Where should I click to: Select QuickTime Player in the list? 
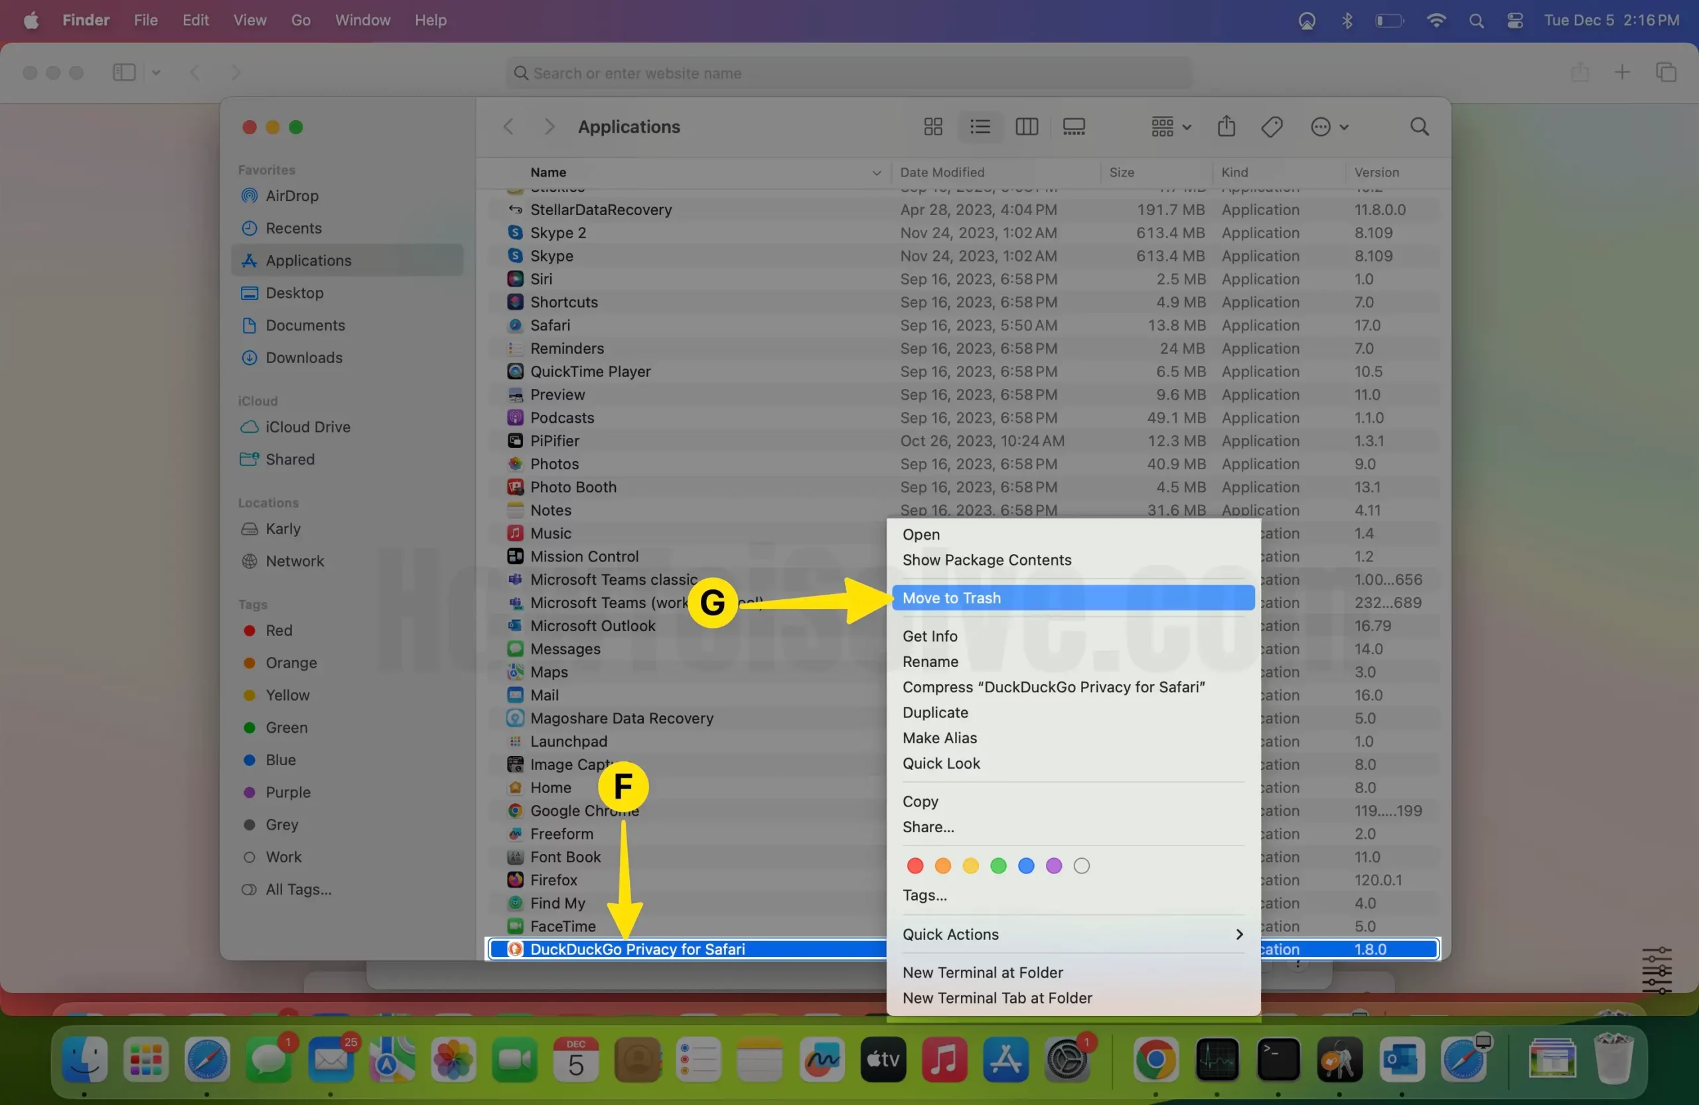(x=963, y=372)
